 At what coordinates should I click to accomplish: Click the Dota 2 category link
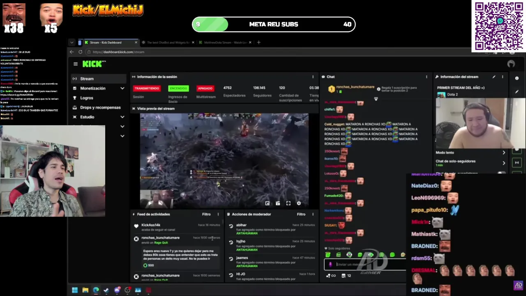(452, 95)
